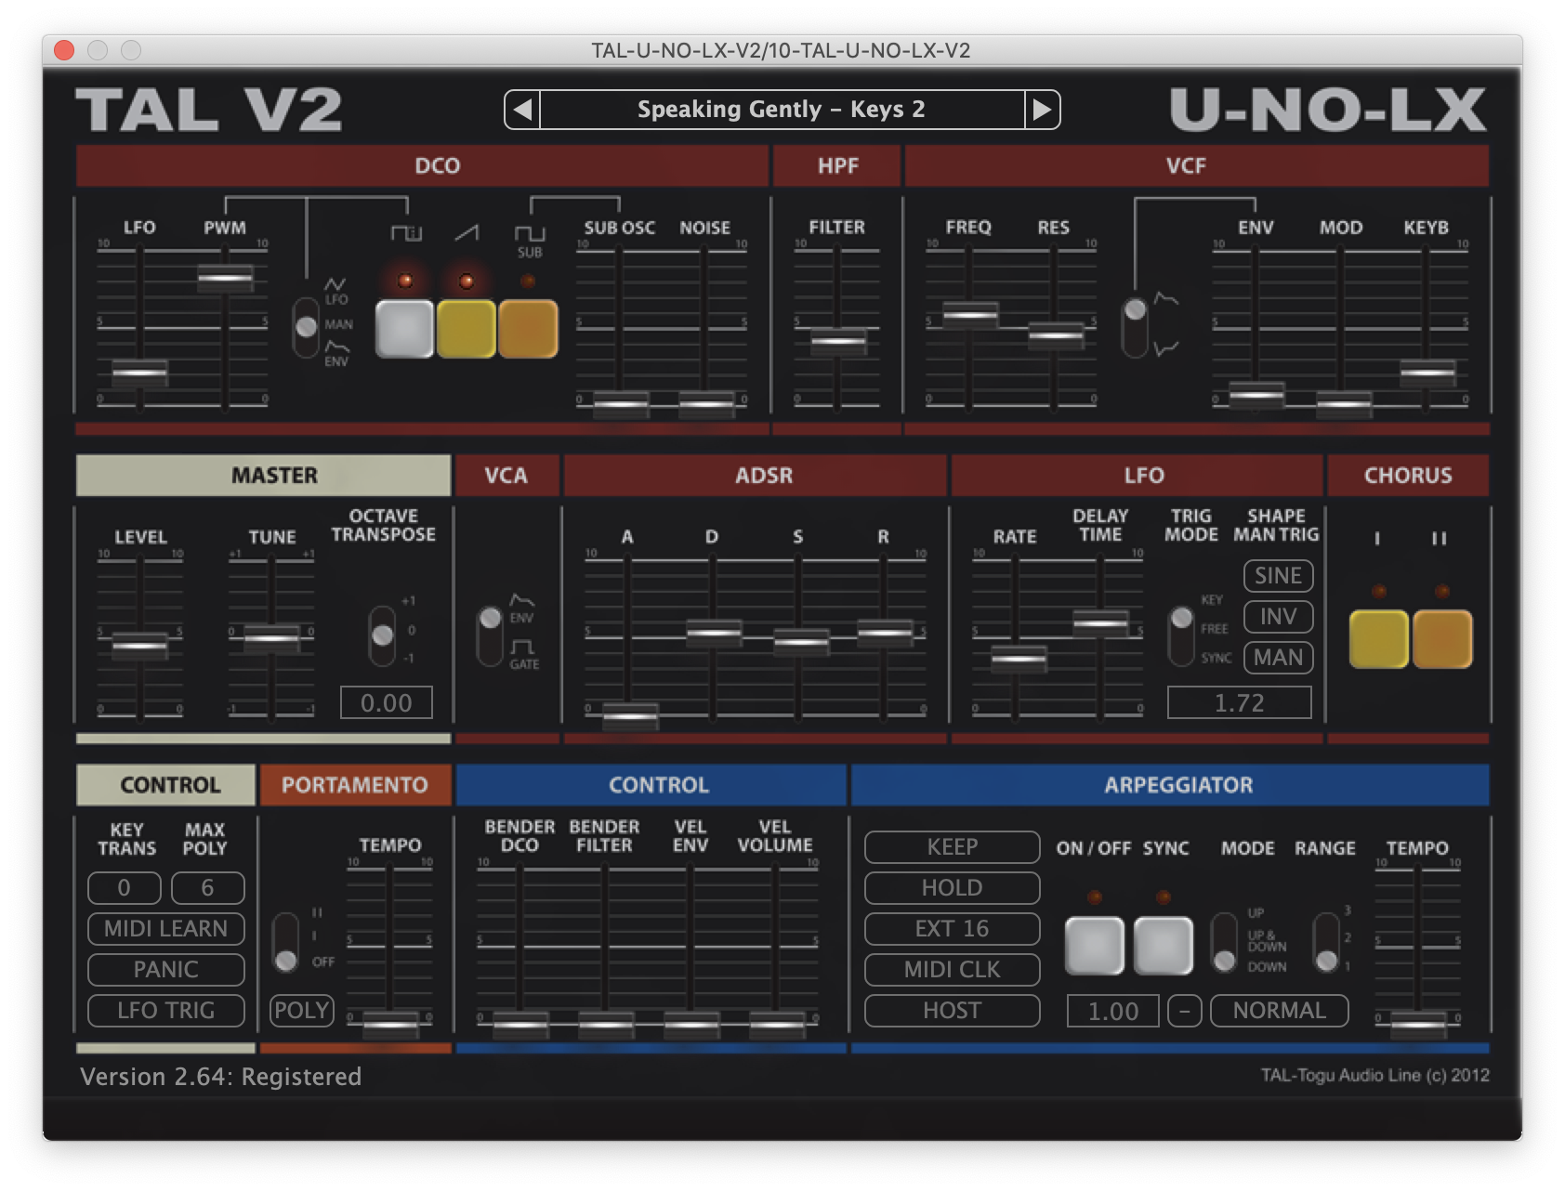This screenshot has height=1191, width=1565.
Task: Click the arpeggiator 1.00 value display
Action: click(x=1113, y=1011)
